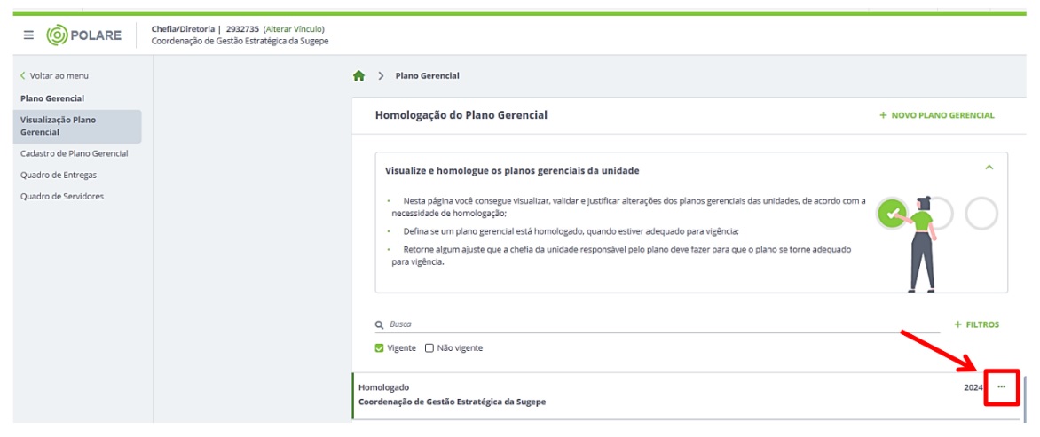Expand the Filtros options
Image resolution: width=1040 pixels, height=437 pixels.
click(976, 324)
